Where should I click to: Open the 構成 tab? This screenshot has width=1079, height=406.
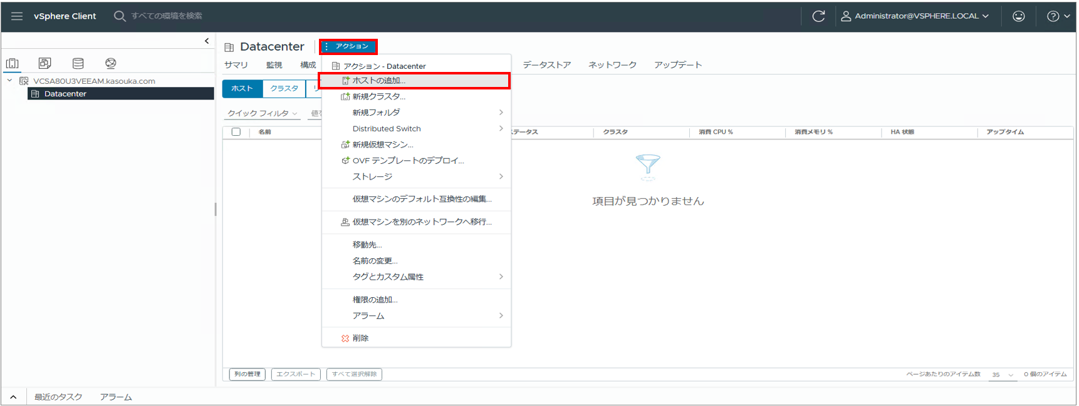pos(308,65)
